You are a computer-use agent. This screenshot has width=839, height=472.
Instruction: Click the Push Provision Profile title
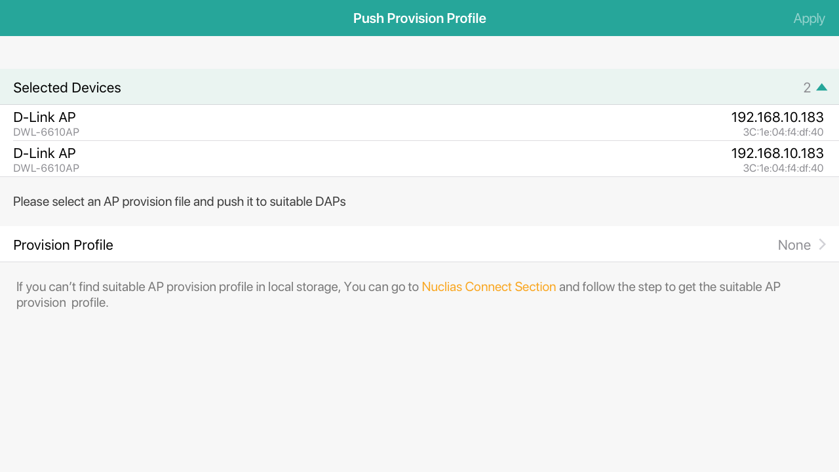[x=419, y=18]
